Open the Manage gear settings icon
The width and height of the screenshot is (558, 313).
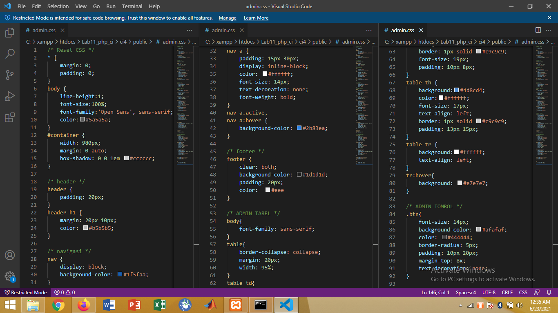[10, 276]
